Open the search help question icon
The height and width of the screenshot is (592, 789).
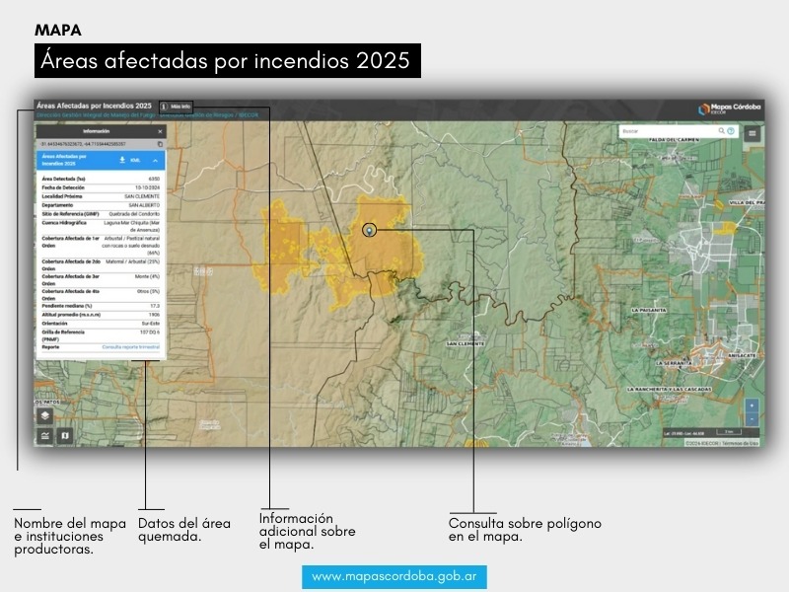731,130
